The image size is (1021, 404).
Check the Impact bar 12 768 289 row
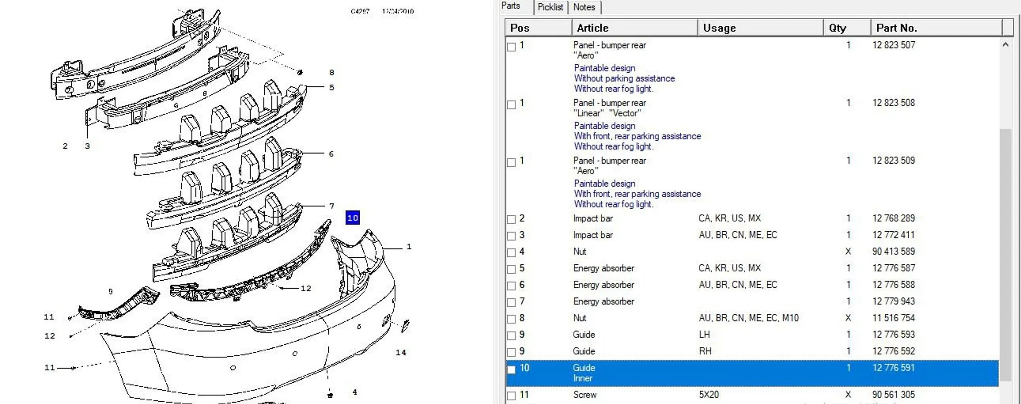click(511, 219)
